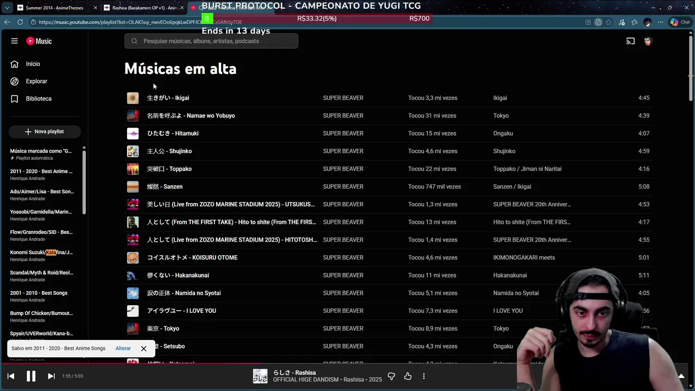Screen dimensions: 695x391
Task: Open the Música marcada como gostei playlist
Action: click(42, 154)
